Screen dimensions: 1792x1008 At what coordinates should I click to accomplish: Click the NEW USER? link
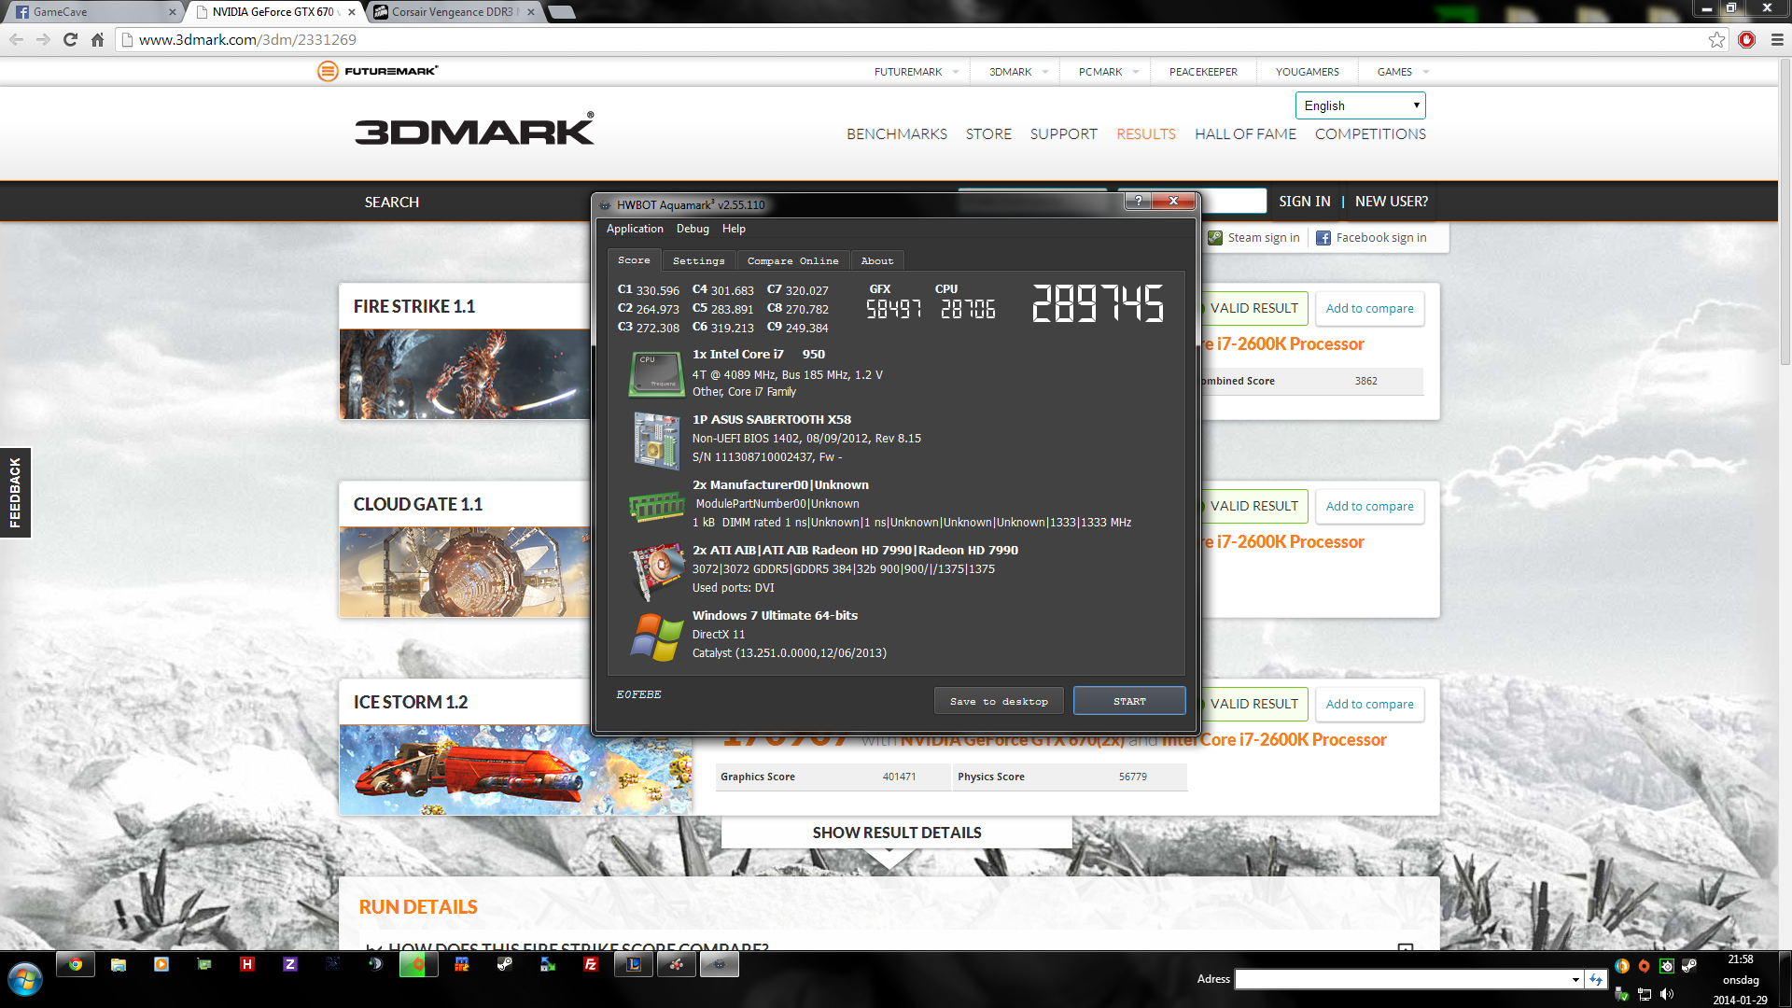point(1391,202)
